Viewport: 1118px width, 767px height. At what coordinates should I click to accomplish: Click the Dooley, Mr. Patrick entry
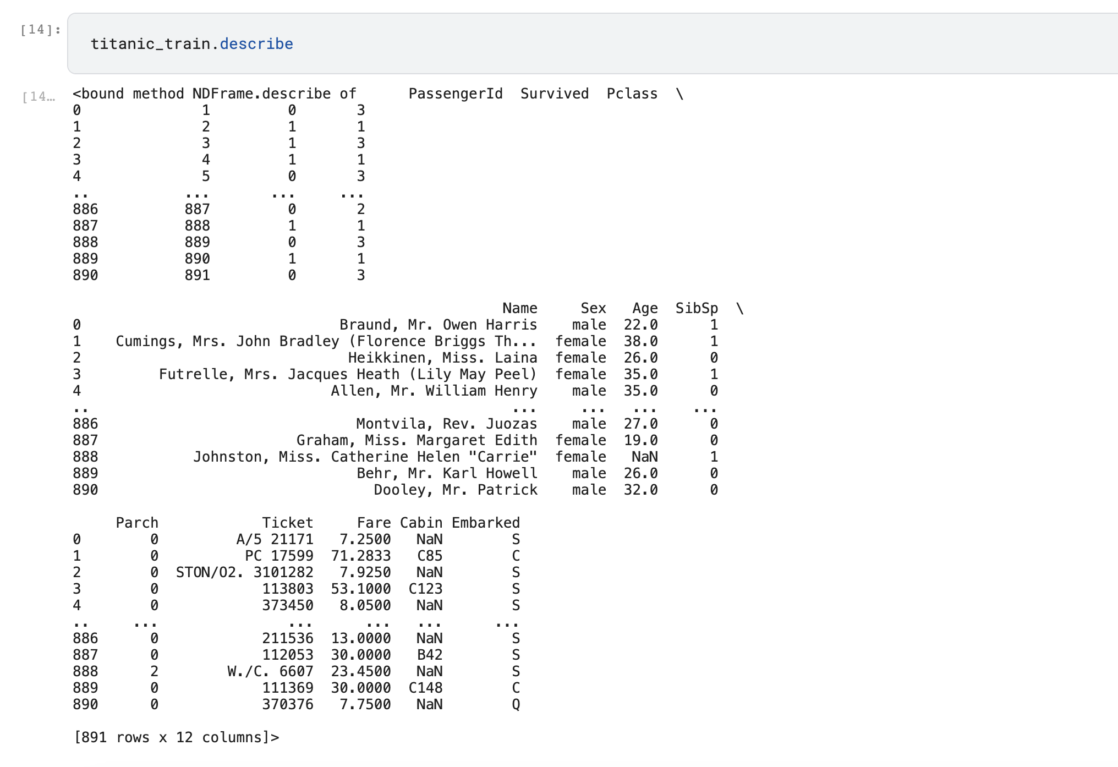point(455,490)
